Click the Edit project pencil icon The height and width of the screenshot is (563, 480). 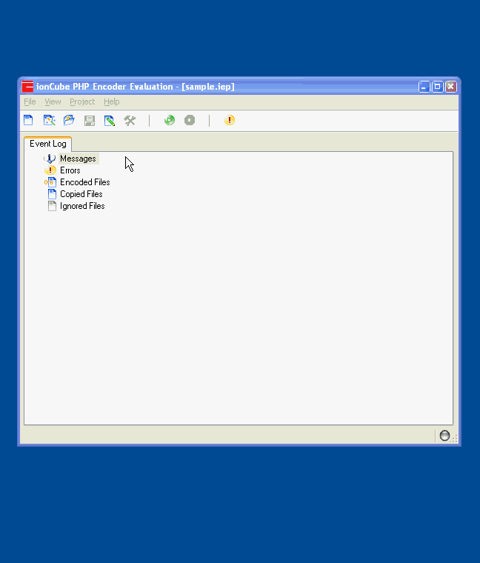click(110, 120)
